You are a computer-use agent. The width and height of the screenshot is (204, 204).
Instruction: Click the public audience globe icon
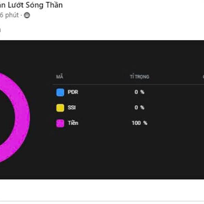pyautogui.click(x=27, y=15)
